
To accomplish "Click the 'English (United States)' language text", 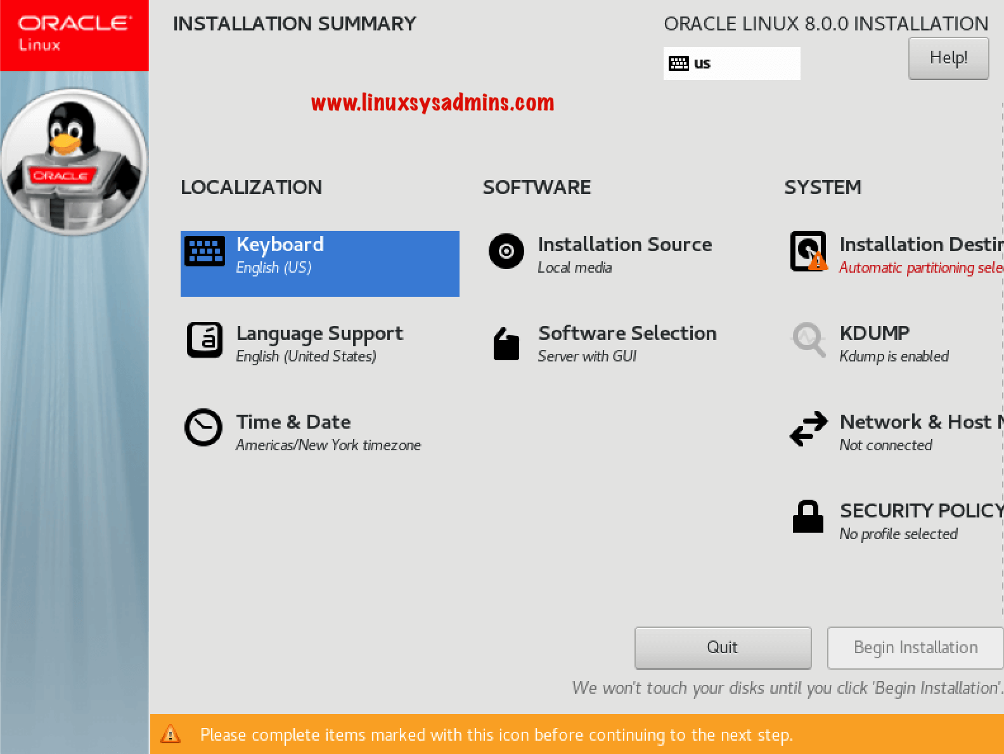I will pyautogui.click(x=306, y=356).
